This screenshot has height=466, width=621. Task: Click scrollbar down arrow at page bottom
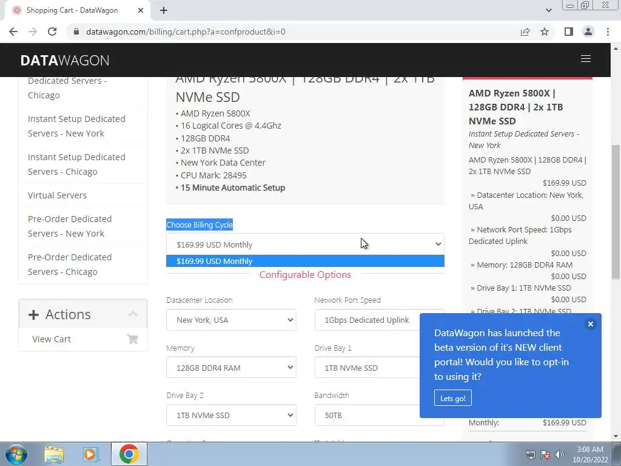coord(616,437)
